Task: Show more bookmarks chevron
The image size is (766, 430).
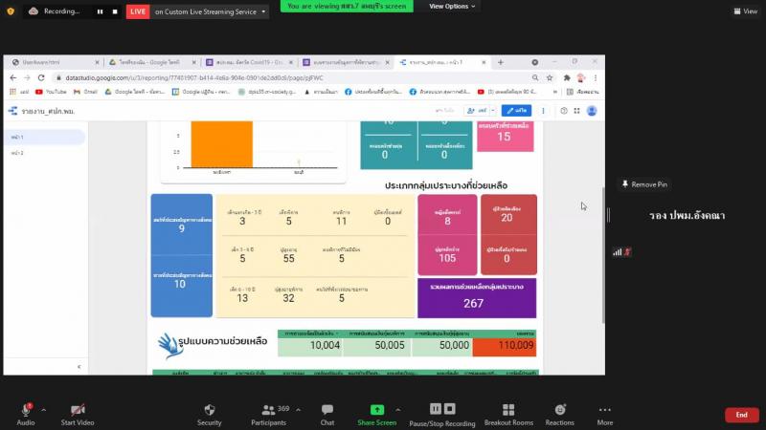Action: click(x=555, y=92)
